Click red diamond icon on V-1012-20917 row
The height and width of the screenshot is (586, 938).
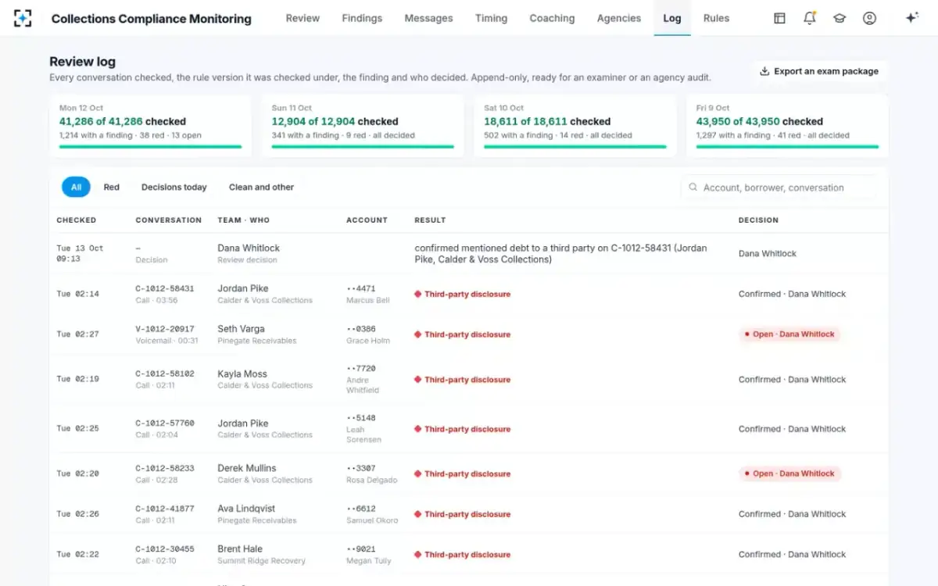click(418, 334)
